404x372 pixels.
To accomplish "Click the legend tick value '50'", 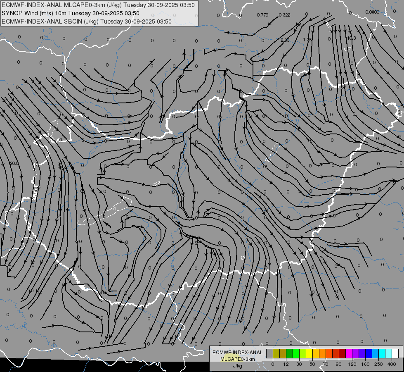I will (x=312, y=364).
